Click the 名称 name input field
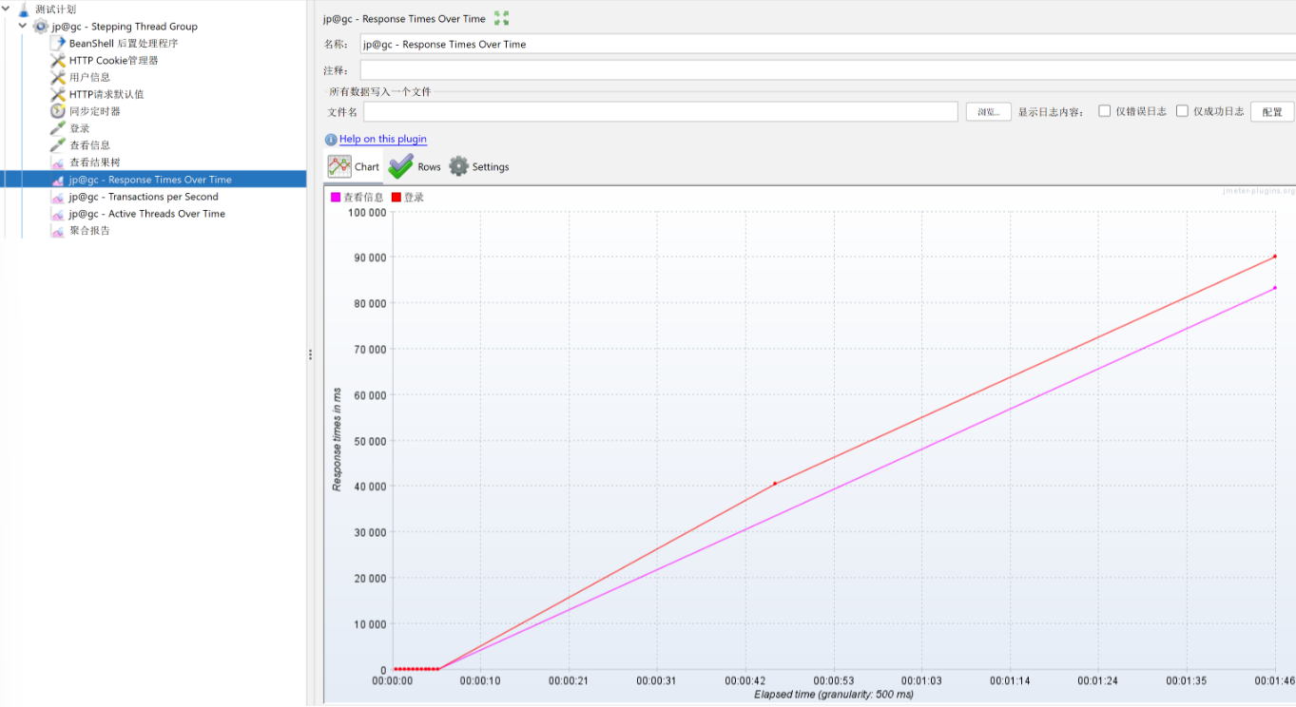 click(827, 44)
